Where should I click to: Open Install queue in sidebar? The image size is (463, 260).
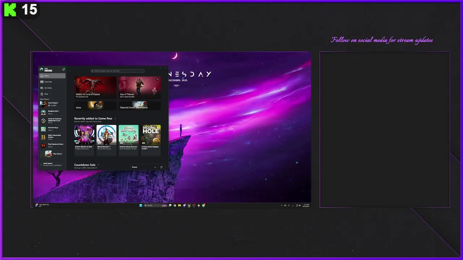(52, 164)
